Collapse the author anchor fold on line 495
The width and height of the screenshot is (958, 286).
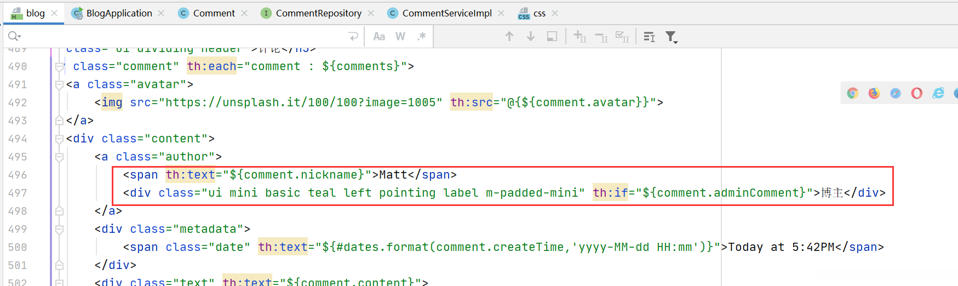pos(59,157)
